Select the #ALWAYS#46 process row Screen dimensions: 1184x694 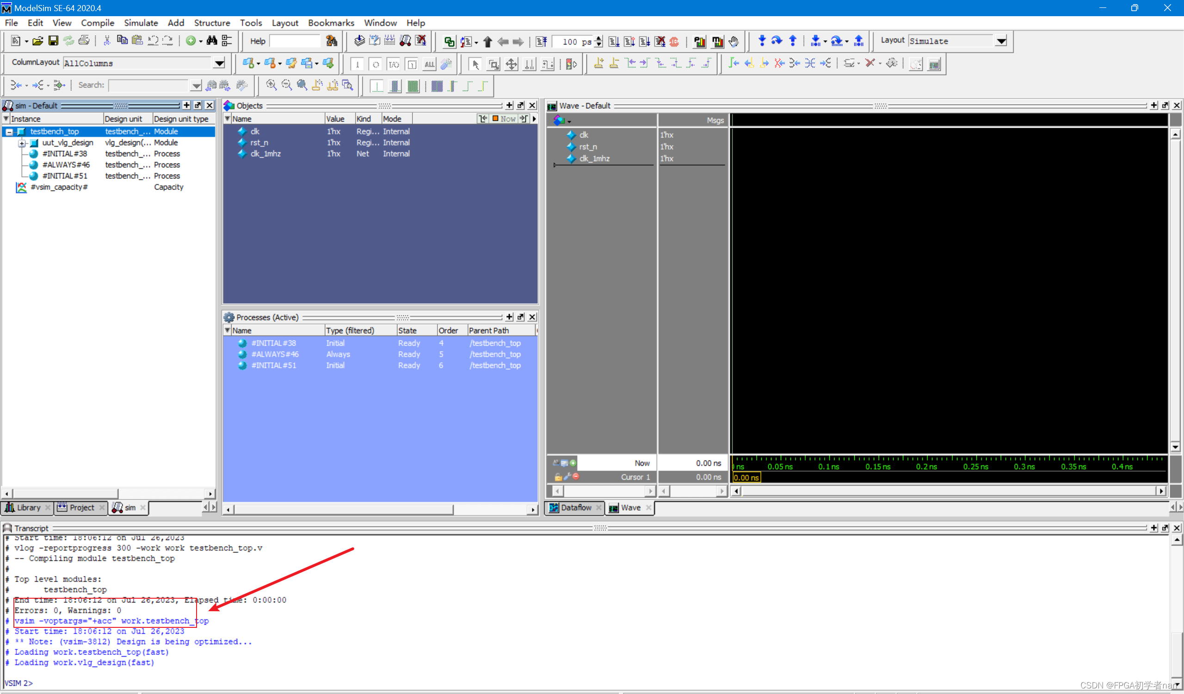click(x=275, y=354)
